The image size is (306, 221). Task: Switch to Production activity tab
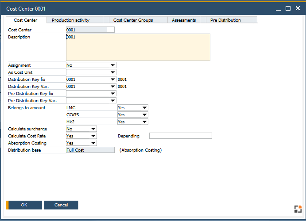(70, 20)
